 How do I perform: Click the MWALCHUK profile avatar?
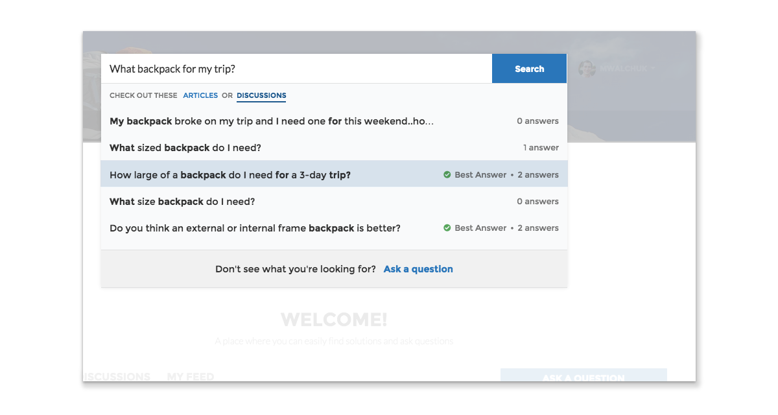587,69
